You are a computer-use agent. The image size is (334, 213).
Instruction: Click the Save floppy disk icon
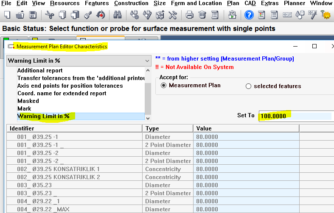32,16
